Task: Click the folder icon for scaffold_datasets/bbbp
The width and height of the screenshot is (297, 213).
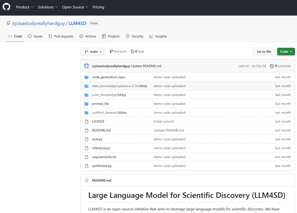Action: 86,113
